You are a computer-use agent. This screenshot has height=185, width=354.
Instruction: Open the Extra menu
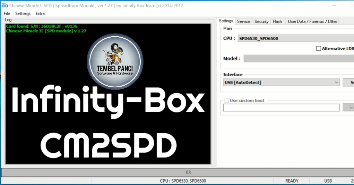[40, 13]
